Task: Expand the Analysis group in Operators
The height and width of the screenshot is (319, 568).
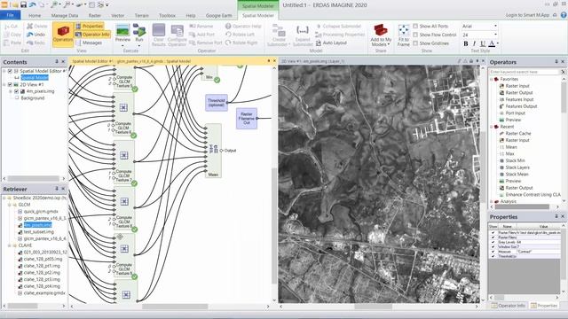Action: click(x=492, y=201)
